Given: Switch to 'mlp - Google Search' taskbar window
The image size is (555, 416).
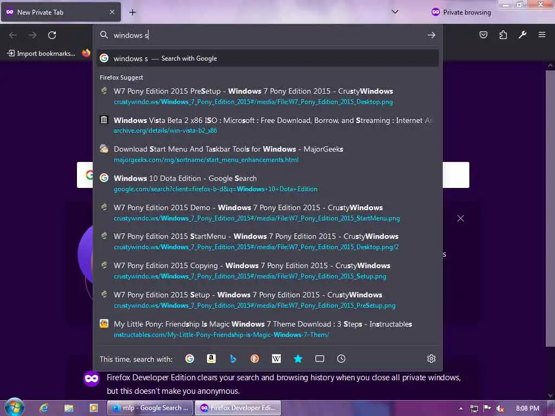Looking at the screenshot, I should 150,408.
